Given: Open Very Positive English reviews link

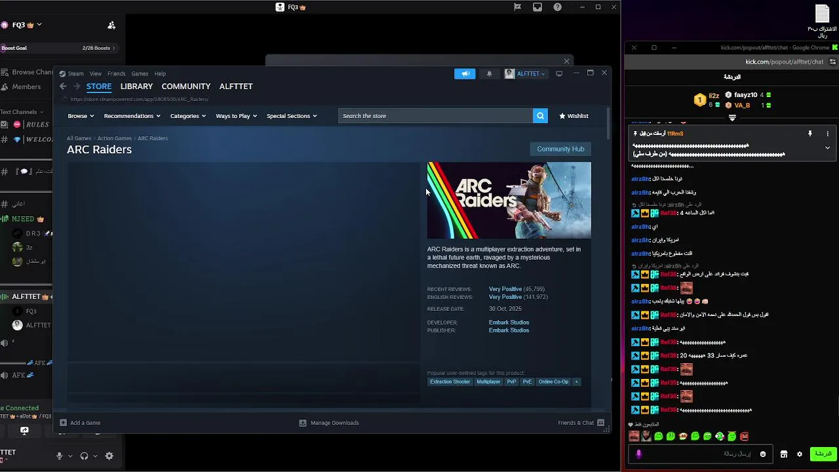Looking at the screenshot, I should 505,297.
